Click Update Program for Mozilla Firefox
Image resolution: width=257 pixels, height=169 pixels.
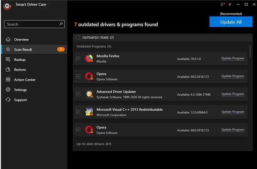[233, 58]
